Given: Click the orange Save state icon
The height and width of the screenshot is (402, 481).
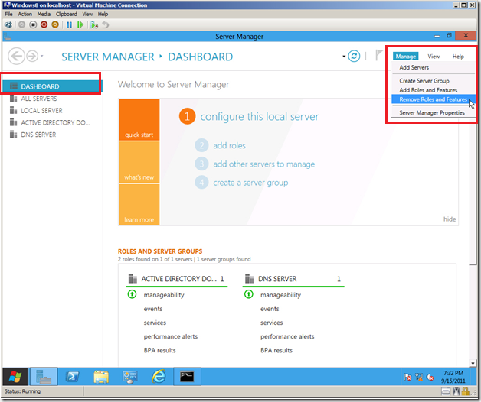Looking at the screenshot, I should [x=55, y=24].
